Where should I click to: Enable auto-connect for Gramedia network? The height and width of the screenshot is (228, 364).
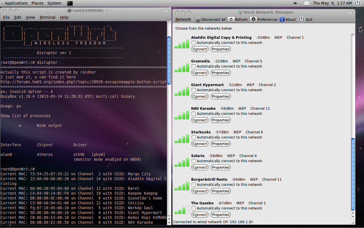pos(194,66)
